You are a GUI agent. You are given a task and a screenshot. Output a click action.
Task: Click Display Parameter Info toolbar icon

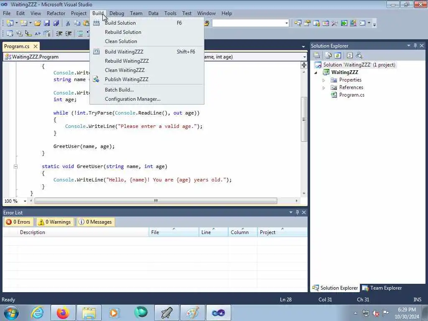point(19,33)
